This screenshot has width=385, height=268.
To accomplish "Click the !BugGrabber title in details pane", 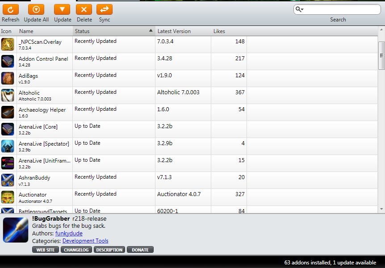I will click(51, 218).
